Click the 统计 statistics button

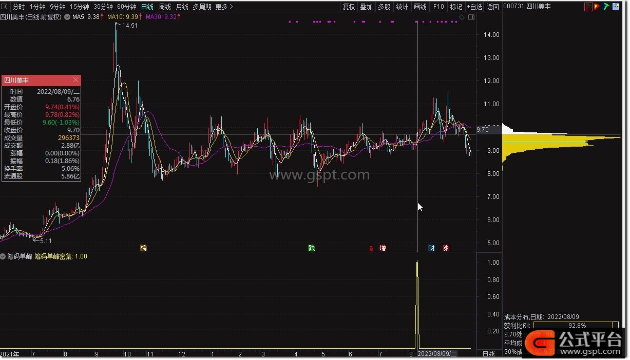click(x=402, y=7)
